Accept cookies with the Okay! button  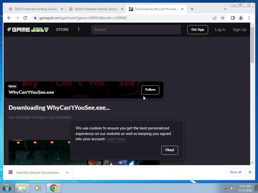[x=170, y=150]
